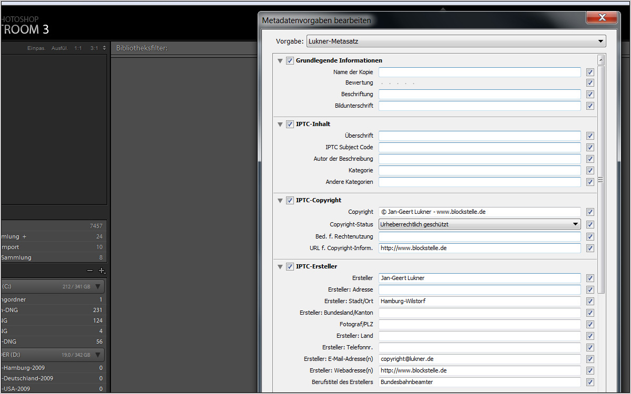Toggle the checkbox next to the Copyright field
The height and width of the screenshot is (394, 631).
pyautogui.click(x=590, y=212)
